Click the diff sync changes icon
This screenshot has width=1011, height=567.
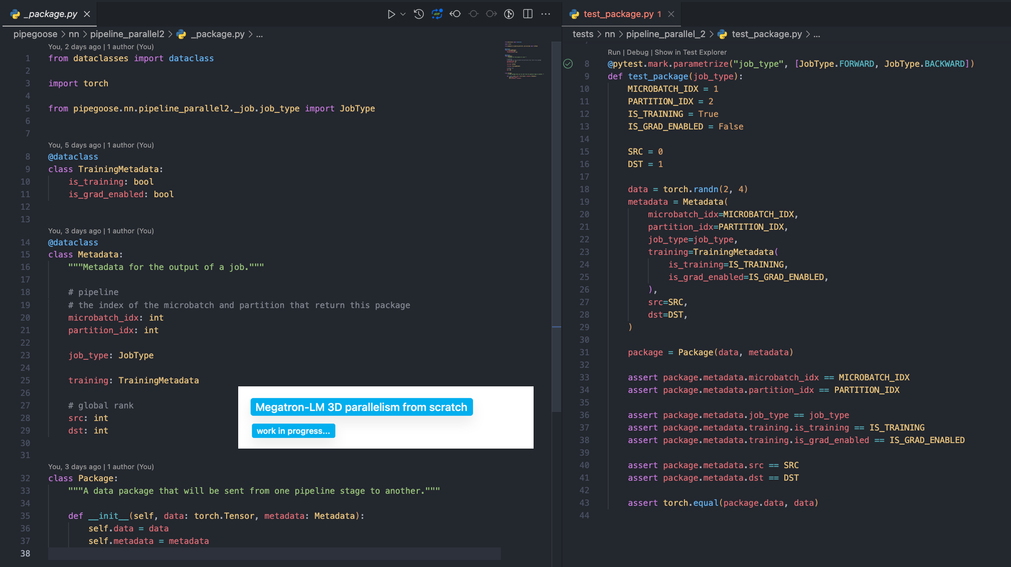point(437,14)
